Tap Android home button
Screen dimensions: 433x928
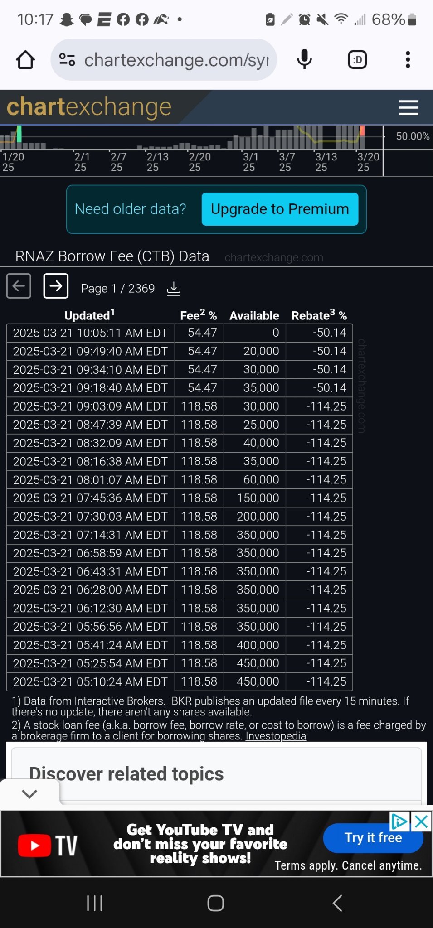tap(216, 903)
